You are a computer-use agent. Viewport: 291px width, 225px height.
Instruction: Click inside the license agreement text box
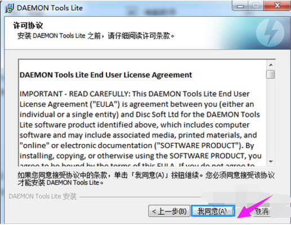coord(142,113)
